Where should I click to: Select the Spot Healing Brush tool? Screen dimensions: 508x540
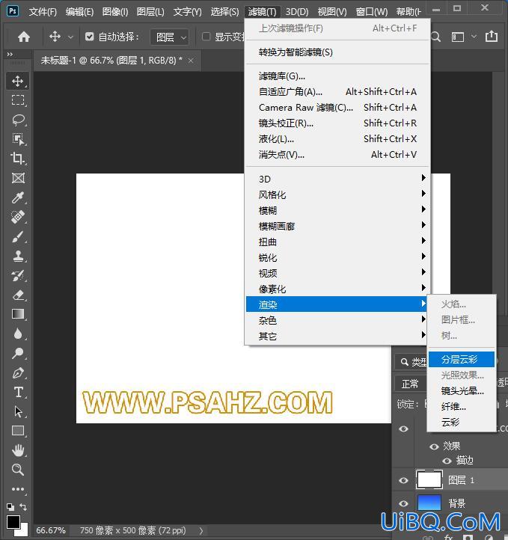coord(17,217)
